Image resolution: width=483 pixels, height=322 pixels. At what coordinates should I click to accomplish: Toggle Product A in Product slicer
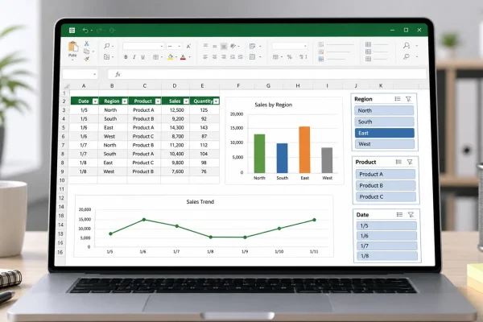tap(386, 175)
